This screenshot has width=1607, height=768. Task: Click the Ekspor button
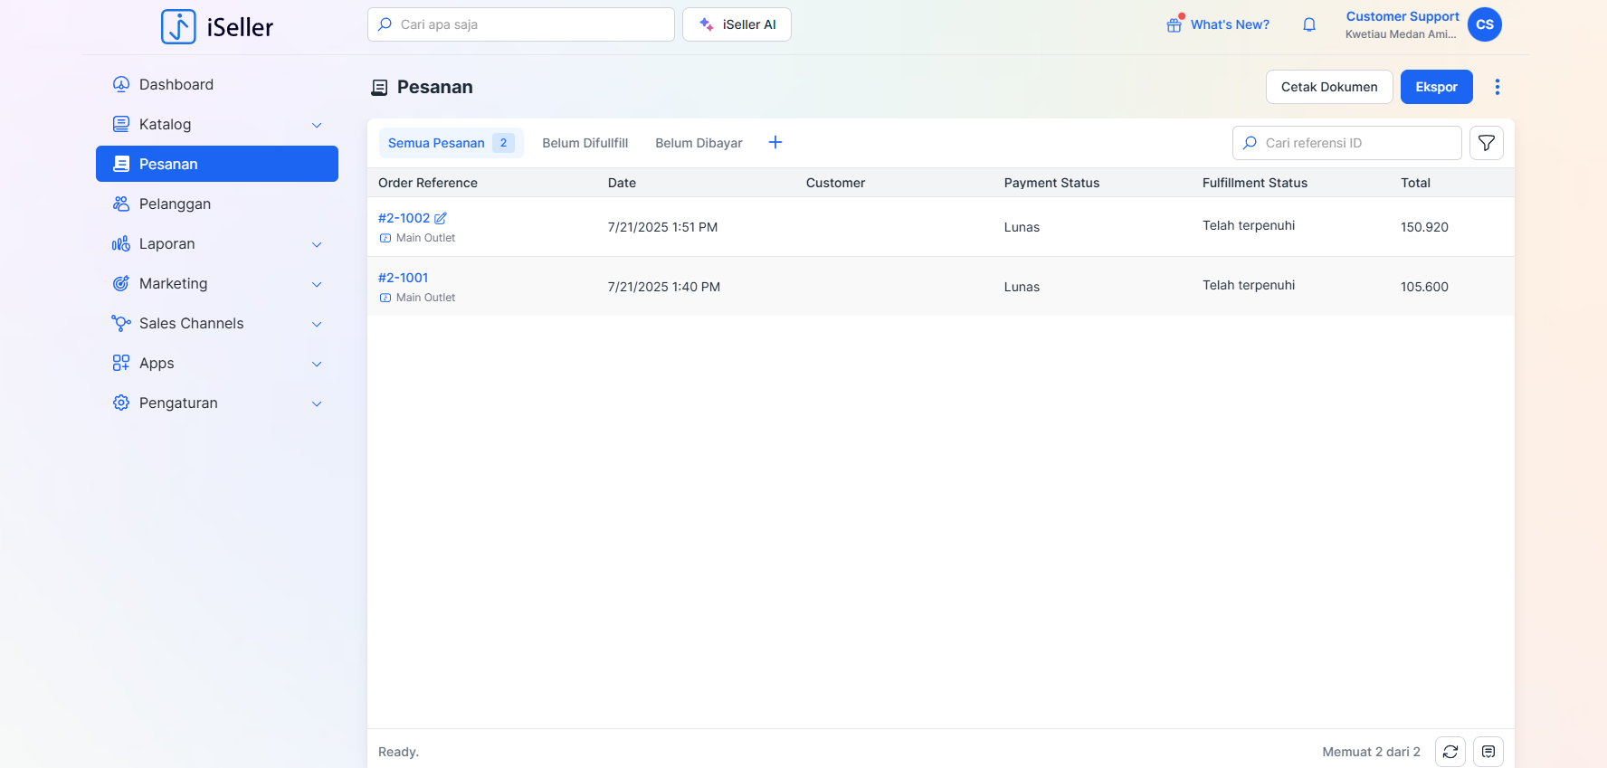tap(1436, 87)
